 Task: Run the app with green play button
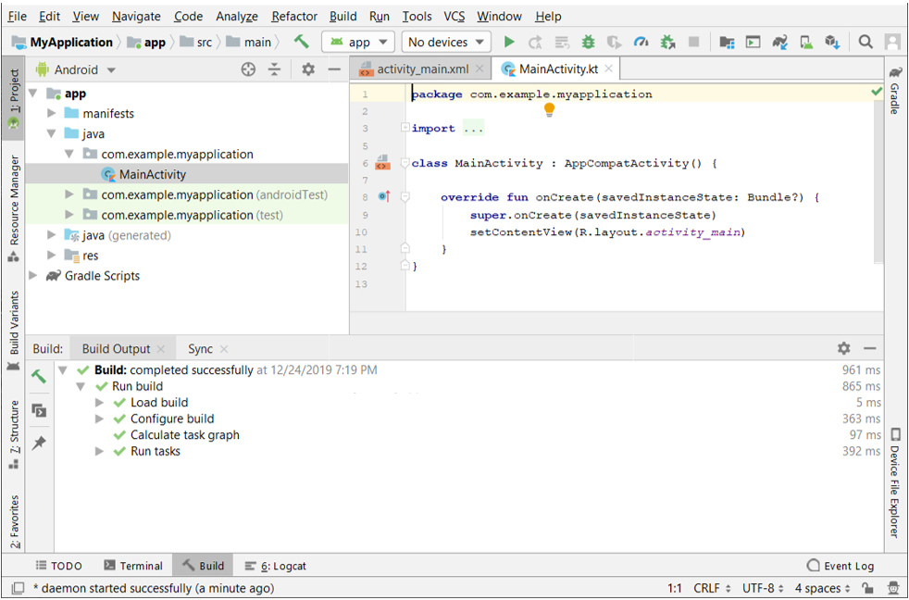tap(508, 42)
